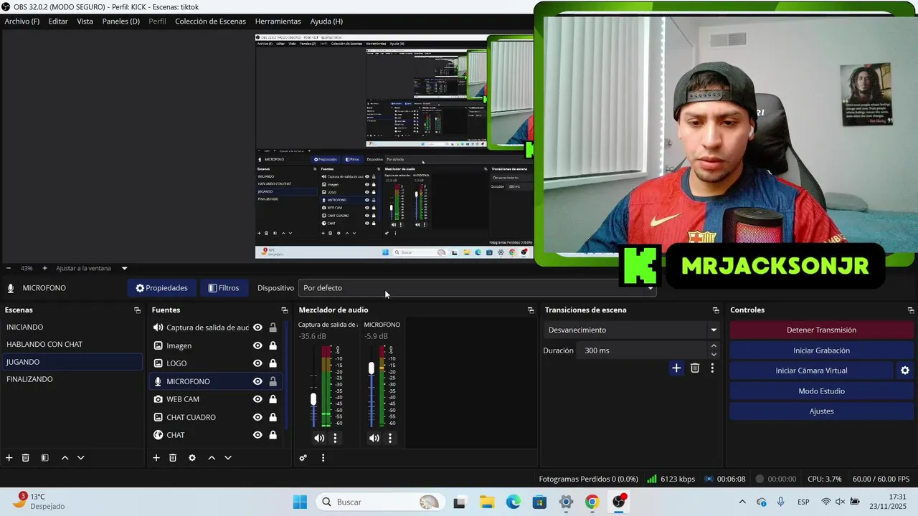The image size is (918, 516).
Task: Adjust the MICROFONO volume slider
Action: coord(371,368)
